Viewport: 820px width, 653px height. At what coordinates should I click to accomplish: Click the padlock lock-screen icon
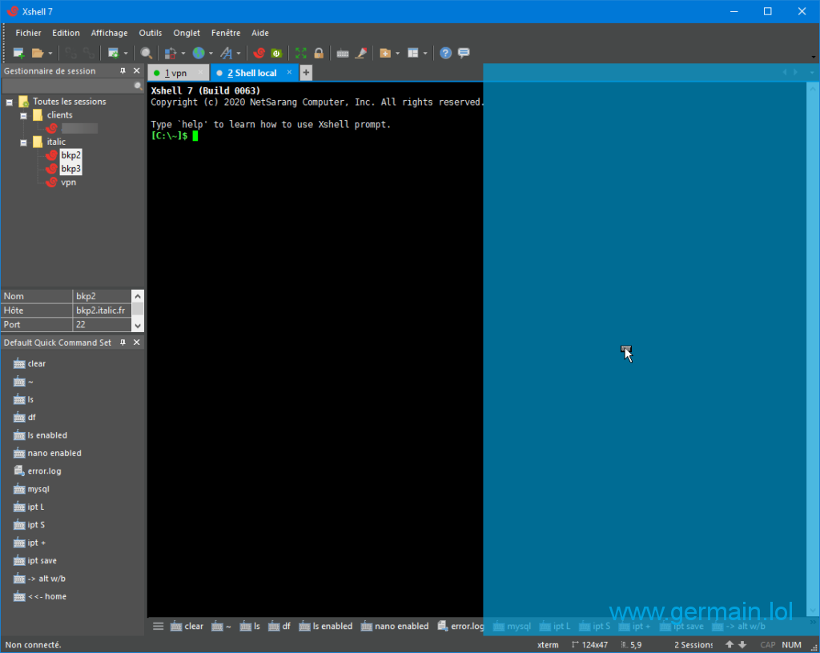[319, 53]
